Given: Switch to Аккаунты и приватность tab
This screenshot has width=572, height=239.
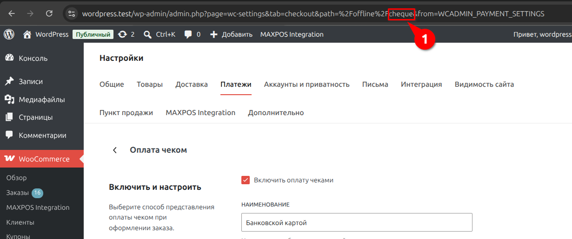Looking at the screenshot, I should point(307,84).
